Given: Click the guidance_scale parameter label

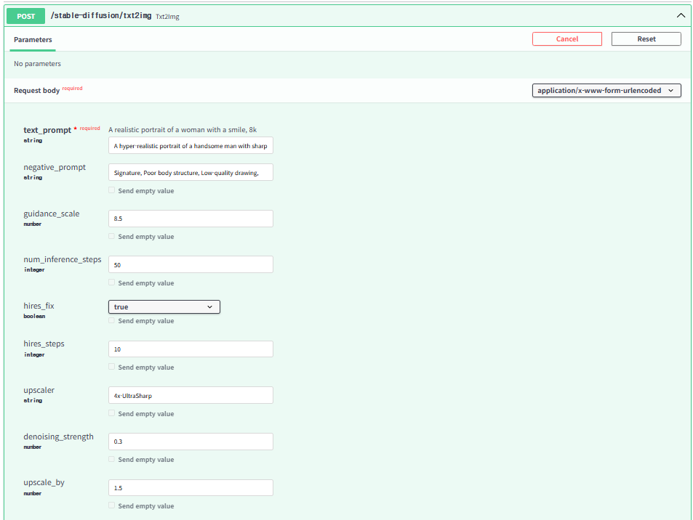Looking at the screenshot, I should [52, 214].
